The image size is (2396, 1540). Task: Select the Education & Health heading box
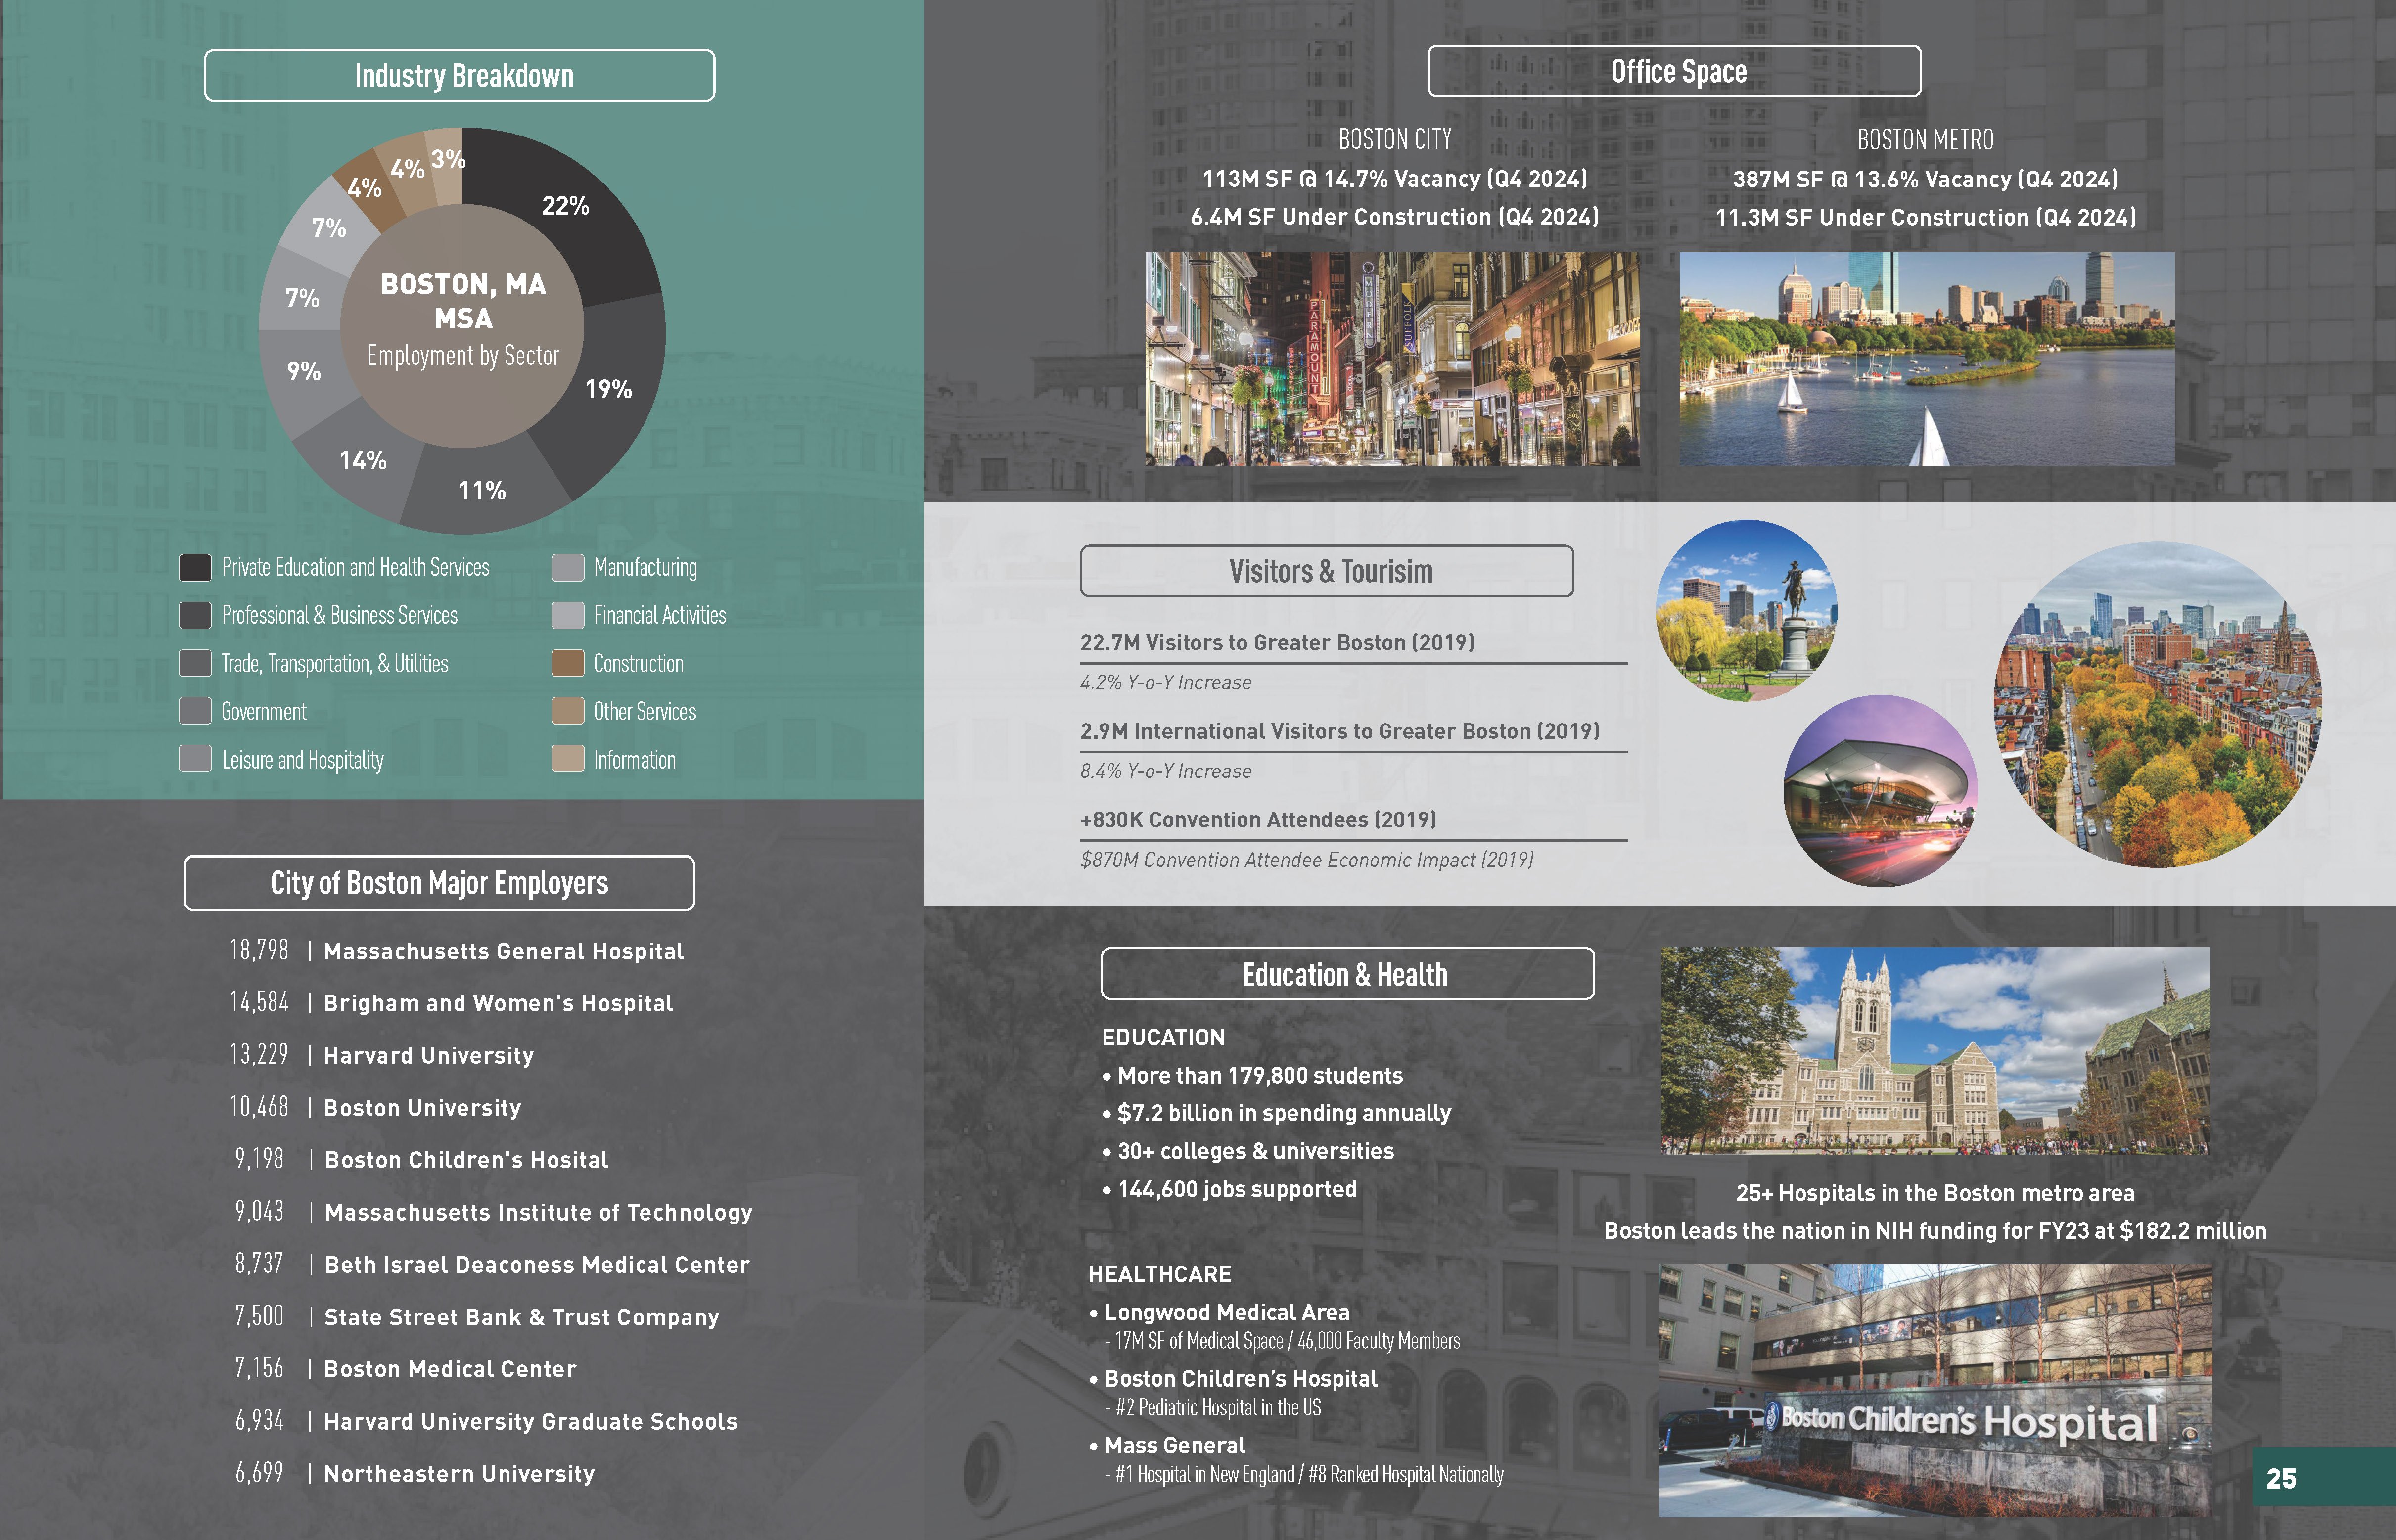(x=1347, y=974)
